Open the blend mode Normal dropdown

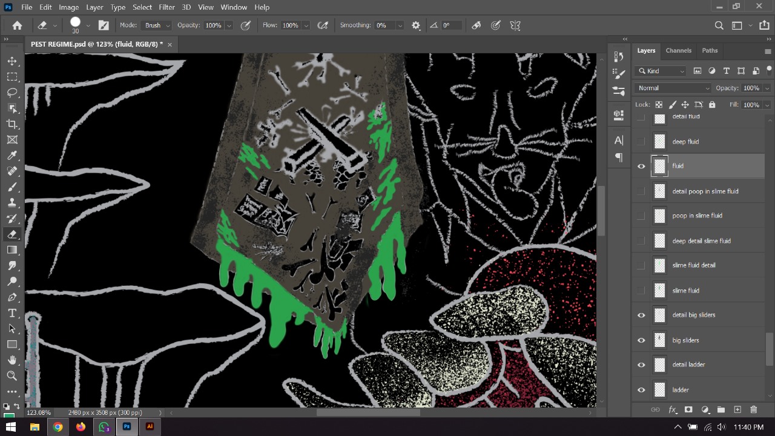673,88
